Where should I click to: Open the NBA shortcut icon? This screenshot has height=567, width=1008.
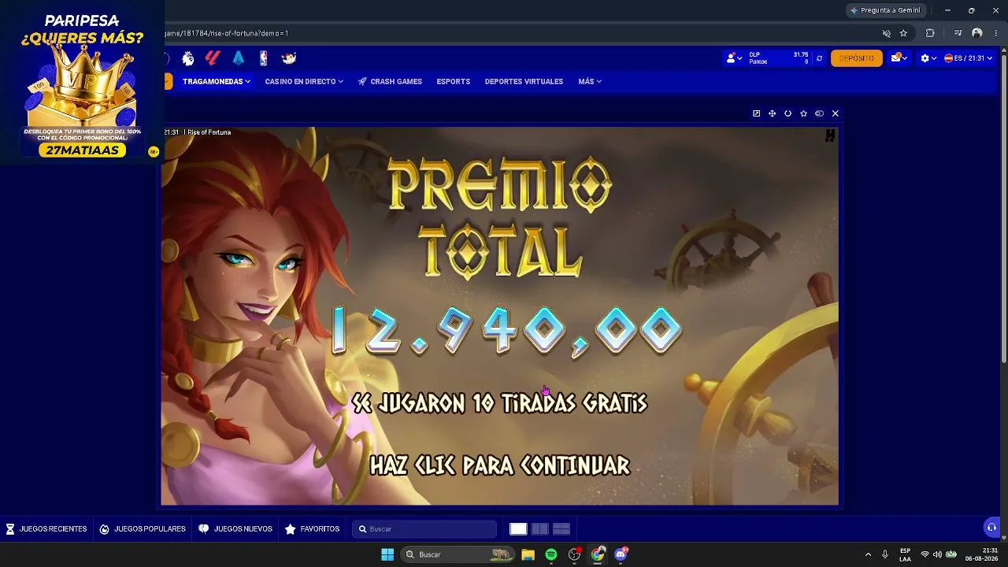pos(264,58)
